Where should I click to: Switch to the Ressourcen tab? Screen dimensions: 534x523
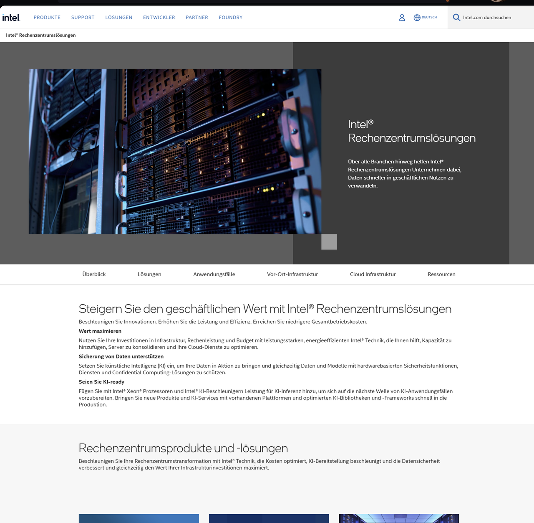[441, 274]
